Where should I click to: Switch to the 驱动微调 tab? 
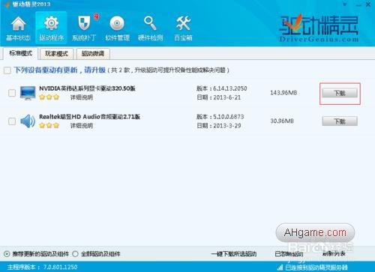[x=93, y=54]
